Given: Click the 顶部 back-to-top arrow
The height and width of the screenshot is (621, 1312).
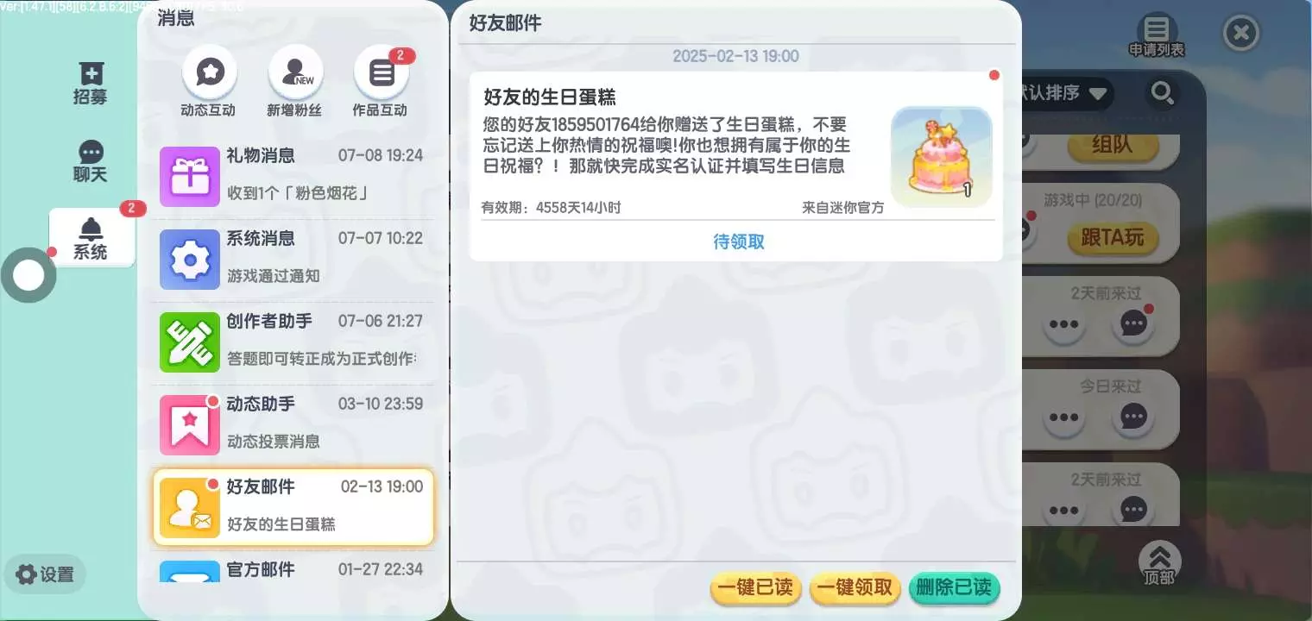Looking at the screenshot, I should (1159, 564).
